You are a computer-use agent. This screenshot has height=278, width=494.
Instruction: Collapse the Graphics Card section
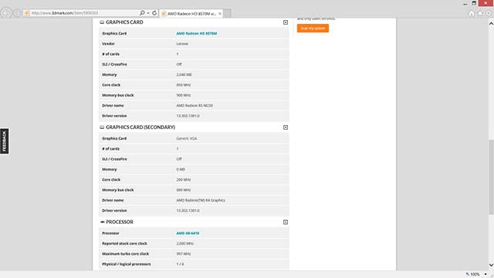coord(286,22)
